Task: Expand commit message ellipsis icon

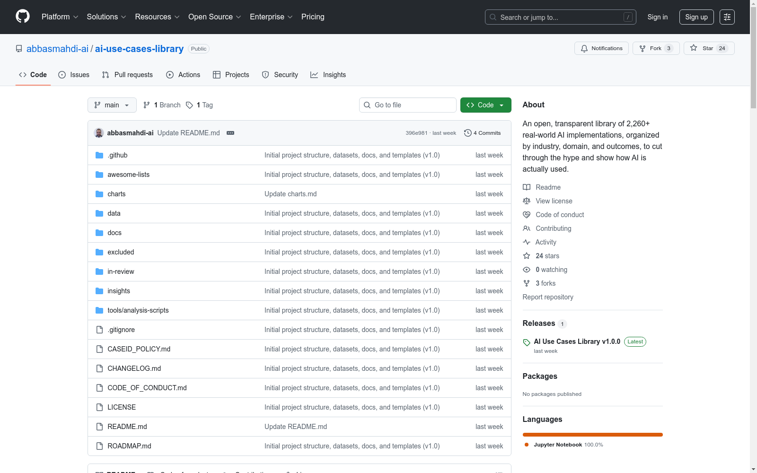Action: point(230,133)
